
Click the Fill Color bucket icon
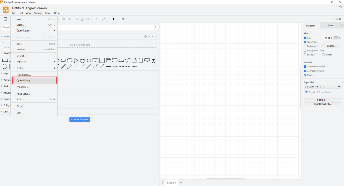(x=77, y=19)
